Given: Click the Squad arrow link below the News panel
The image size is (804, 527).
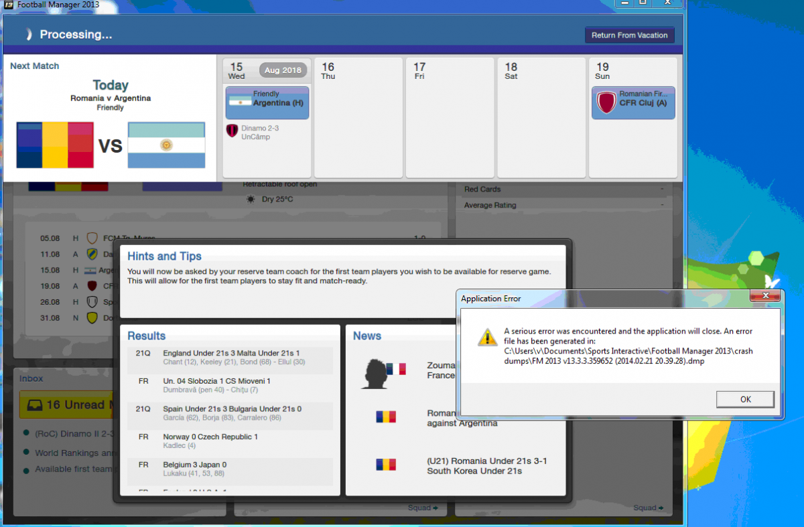Looking at the screenshot, I should (423, 508).
